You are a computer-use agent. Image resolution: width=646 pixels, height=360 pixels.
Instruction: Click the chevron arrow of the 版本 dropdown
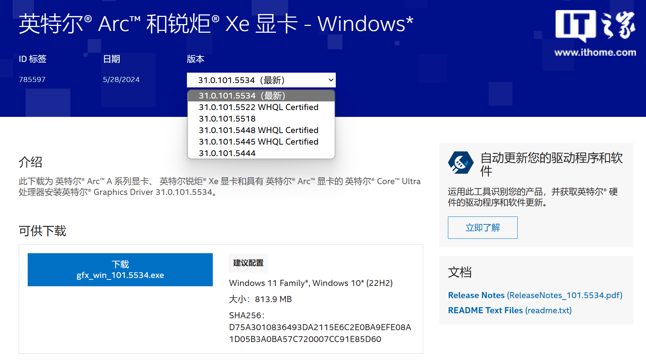pos(331,80)
